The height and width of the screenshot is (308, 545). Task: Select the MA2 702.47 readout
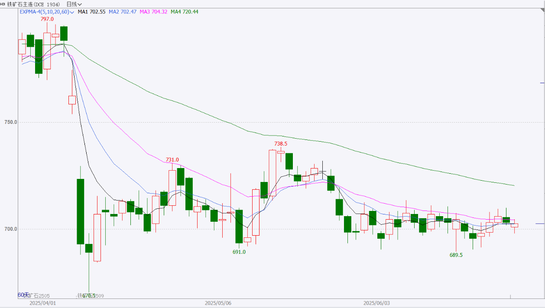point(123,12)
